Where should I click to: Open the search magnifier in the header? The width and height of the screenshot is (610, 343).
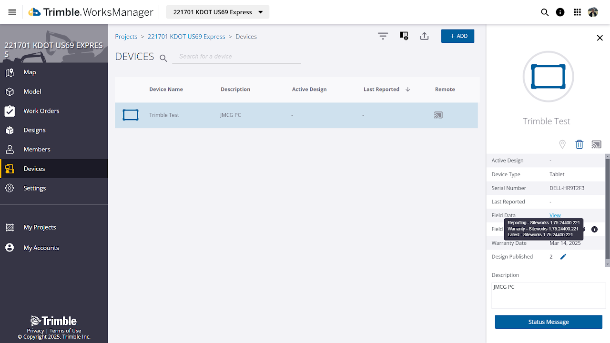(545, 12)
